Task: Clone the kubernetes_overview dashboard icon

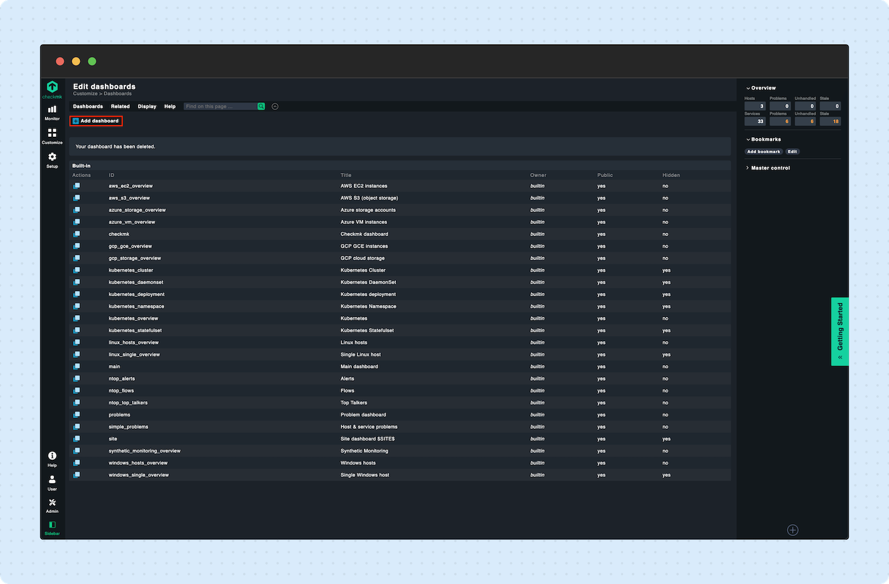Action: pyautogui.click(x=76, y=318)
